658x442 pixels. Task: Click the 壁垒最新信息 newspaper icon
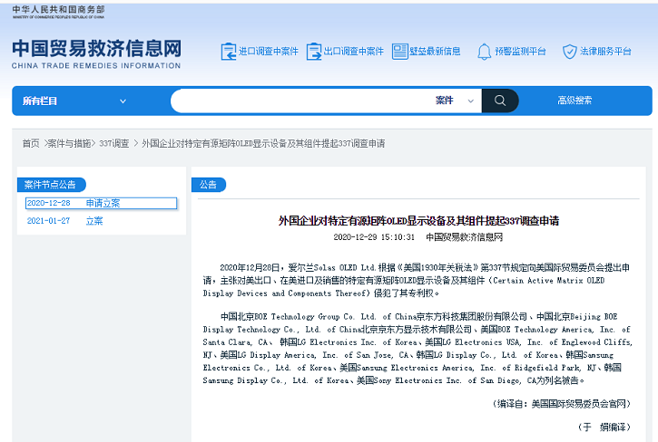click(400, 52)
